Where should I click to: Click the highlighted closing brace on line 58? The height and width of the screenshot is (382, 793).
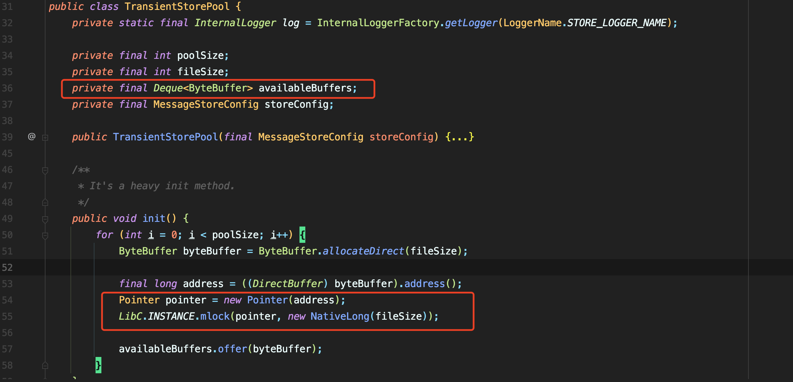pyautogui.click(x=98, y=365)
